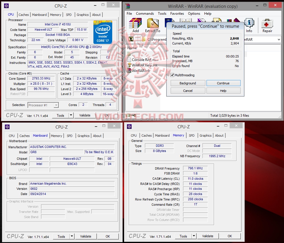284x243 pixels.
Task: Open the WinRAR Help menu
Action: 208,14
